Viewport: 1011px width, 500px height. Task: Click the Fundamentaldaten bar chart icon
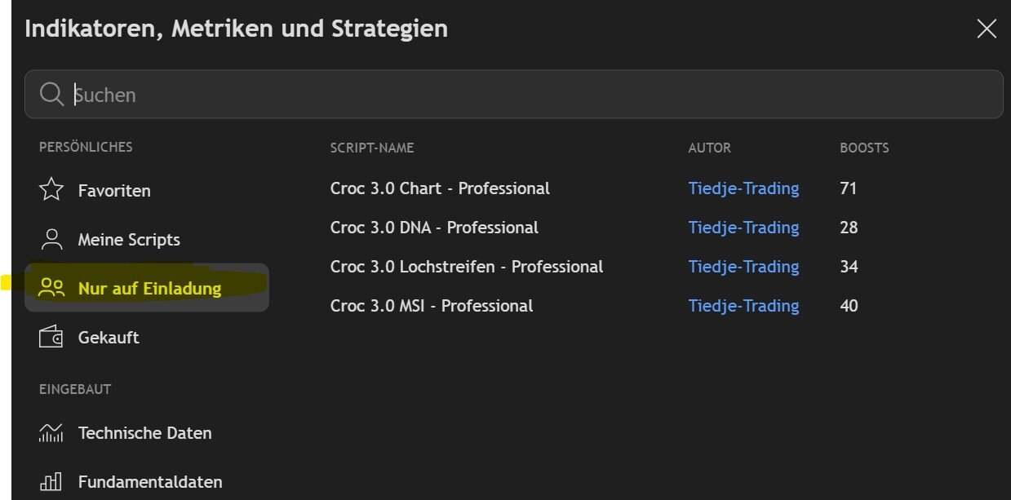(51, 481)
